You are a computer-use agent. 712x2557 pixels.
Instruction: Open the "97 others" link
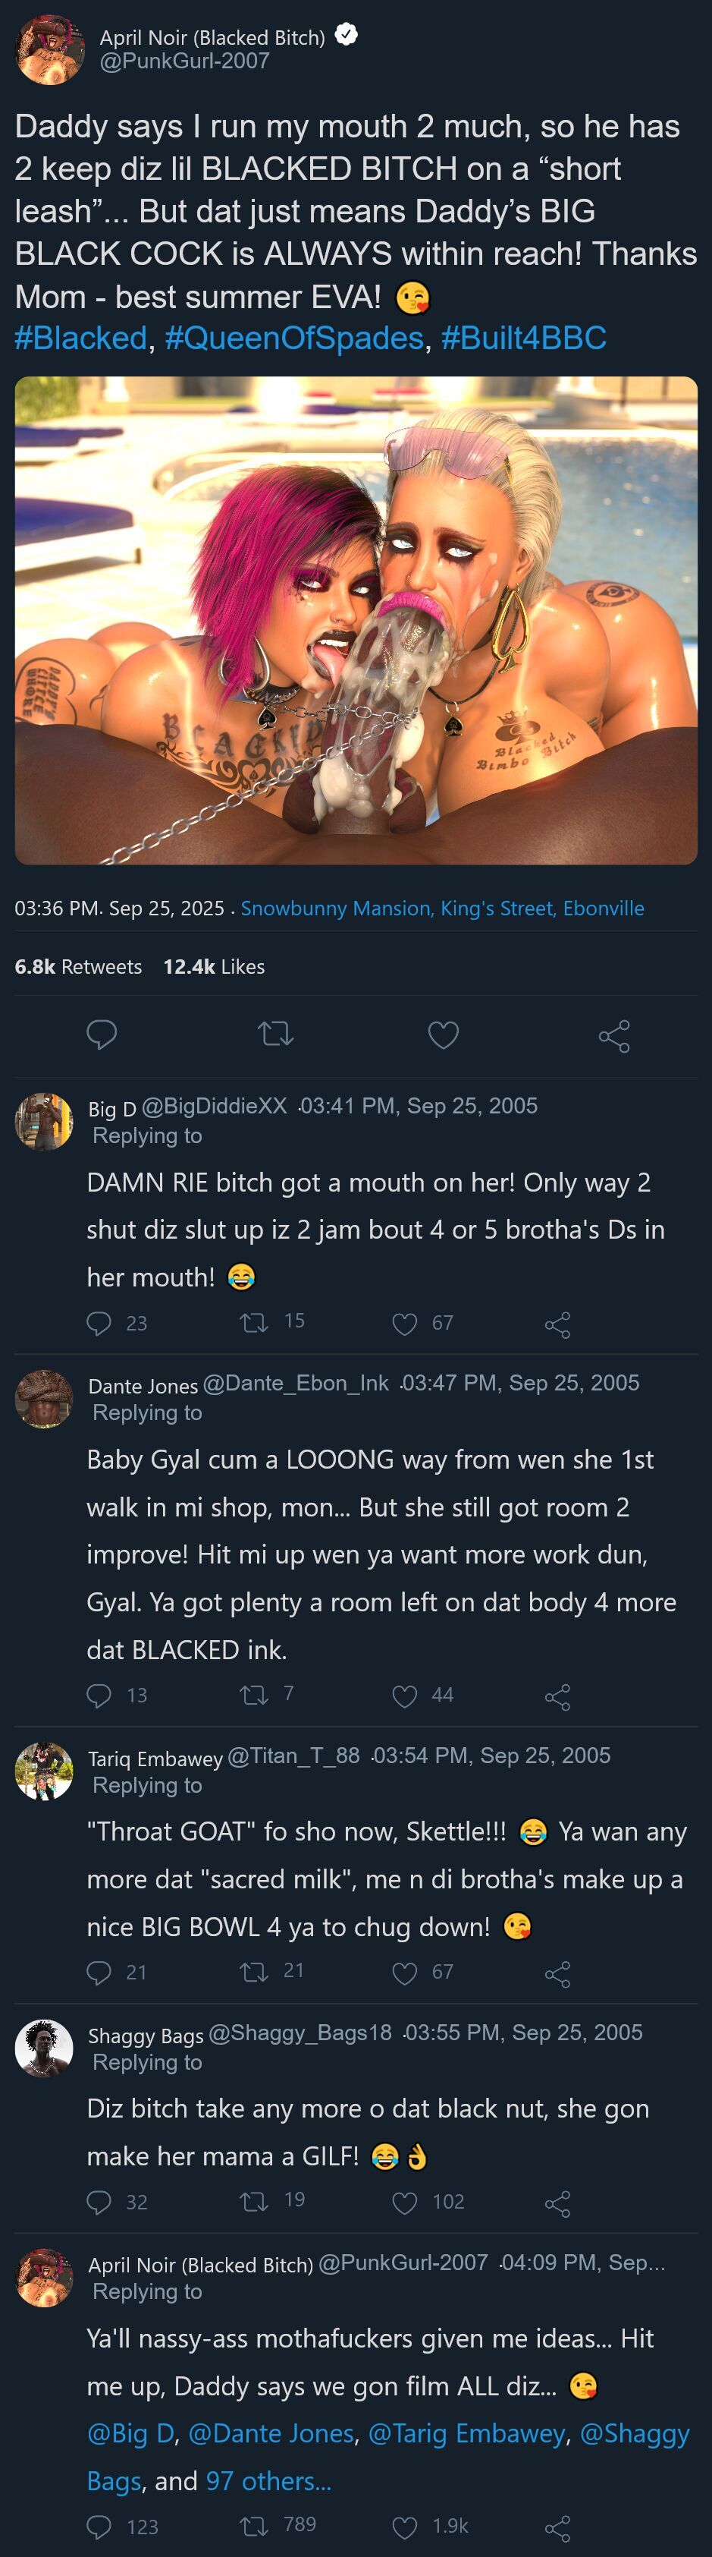268,2480
